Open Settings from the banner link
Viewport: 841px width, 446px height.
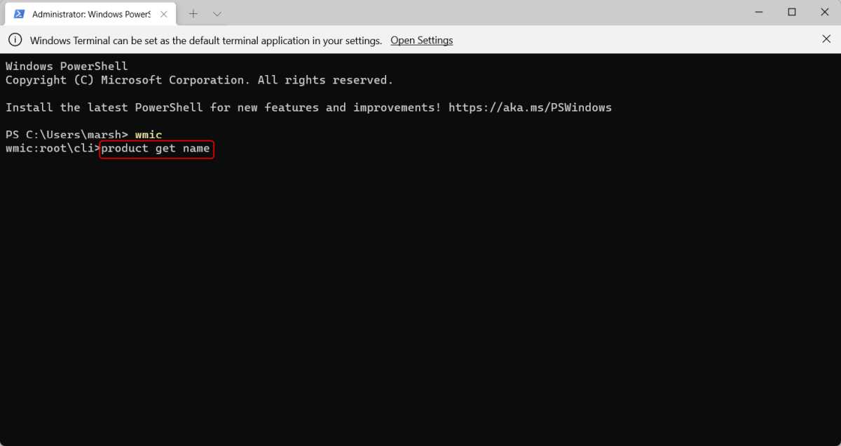point(421,40)
